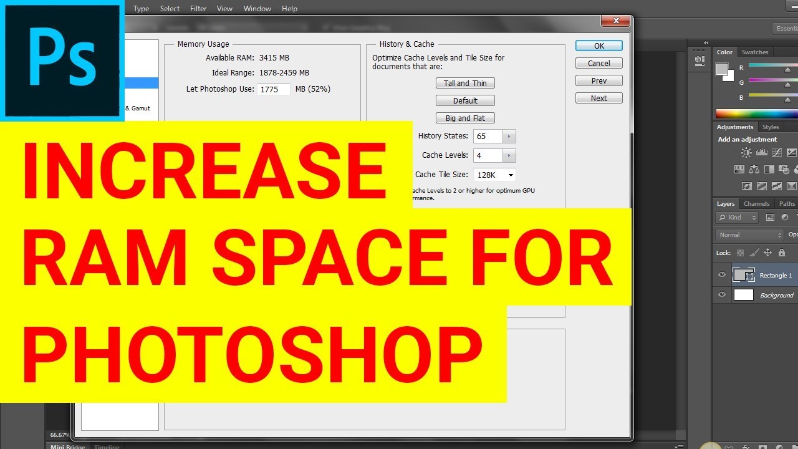798x449 pixels.
Task: Click the Big and Flat button
Action: [465, 118]
